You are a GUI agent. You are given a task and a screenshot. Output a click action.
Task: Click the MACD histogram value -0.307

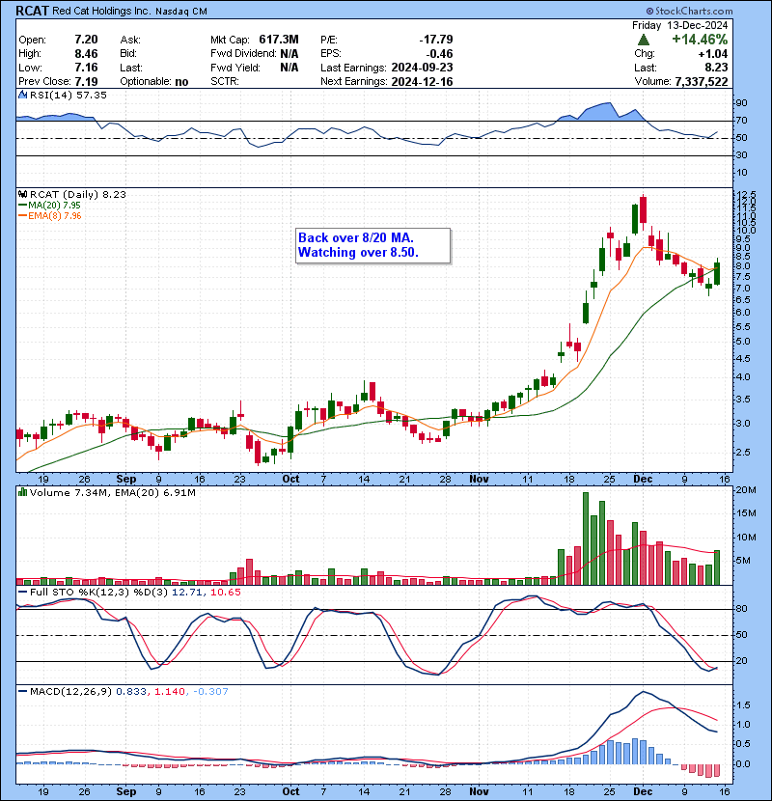[x=211, y=692]
